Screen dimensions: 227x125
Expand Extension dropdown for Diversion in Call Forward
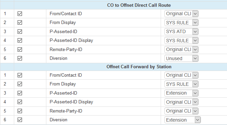tap(183, 120)
